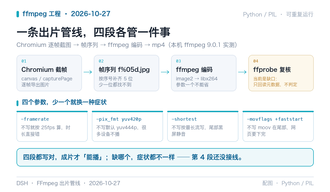This screenshot has height=192, width=330.
Task: Click the "页要下完" line in movflags card
Action: (x=256, y=134)
